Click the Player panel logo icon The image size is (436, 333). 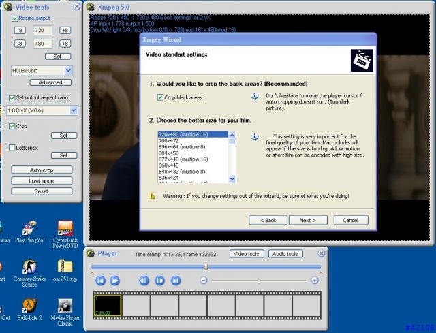pyautogui.click(x=91, y=253)
